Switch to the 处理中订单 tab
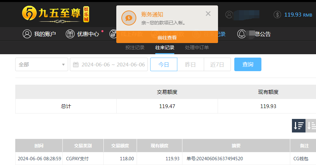 pos(197,47)
